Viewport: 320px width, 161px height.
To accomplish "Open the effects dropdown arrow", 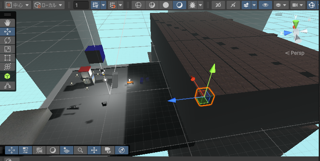I will [254, 5].
